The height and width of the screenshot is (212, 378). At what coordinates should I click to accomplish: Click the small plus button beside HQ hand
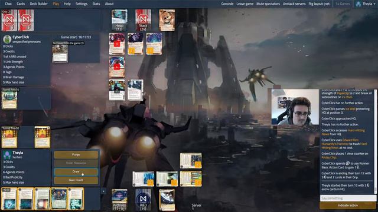tap(104, 191)
